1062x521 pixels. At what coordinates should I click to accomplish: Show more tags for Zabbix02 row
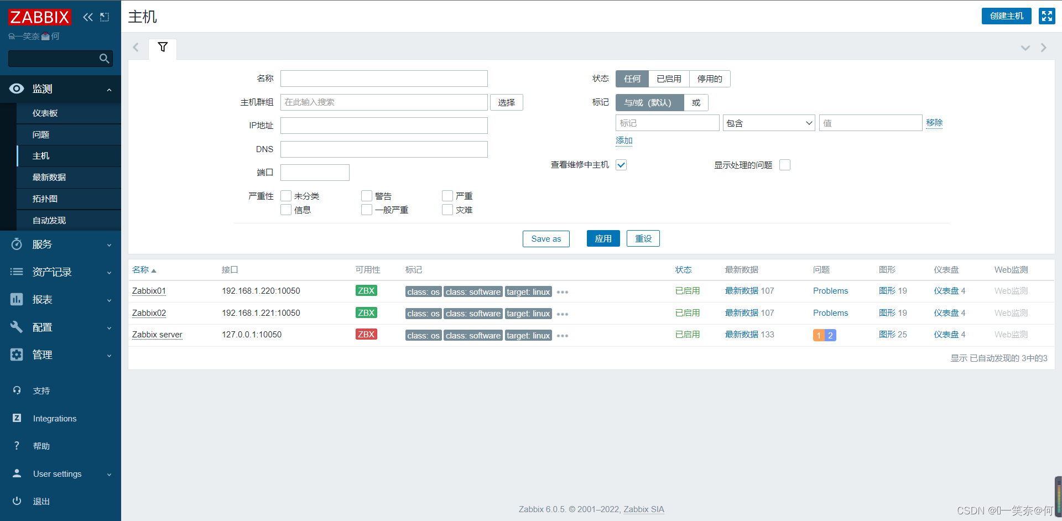563,314
